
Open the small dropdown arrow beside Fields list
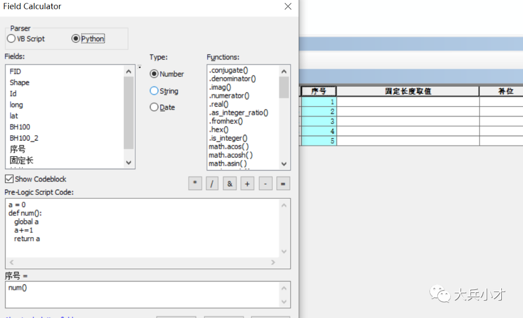click(x=139, y=67)
